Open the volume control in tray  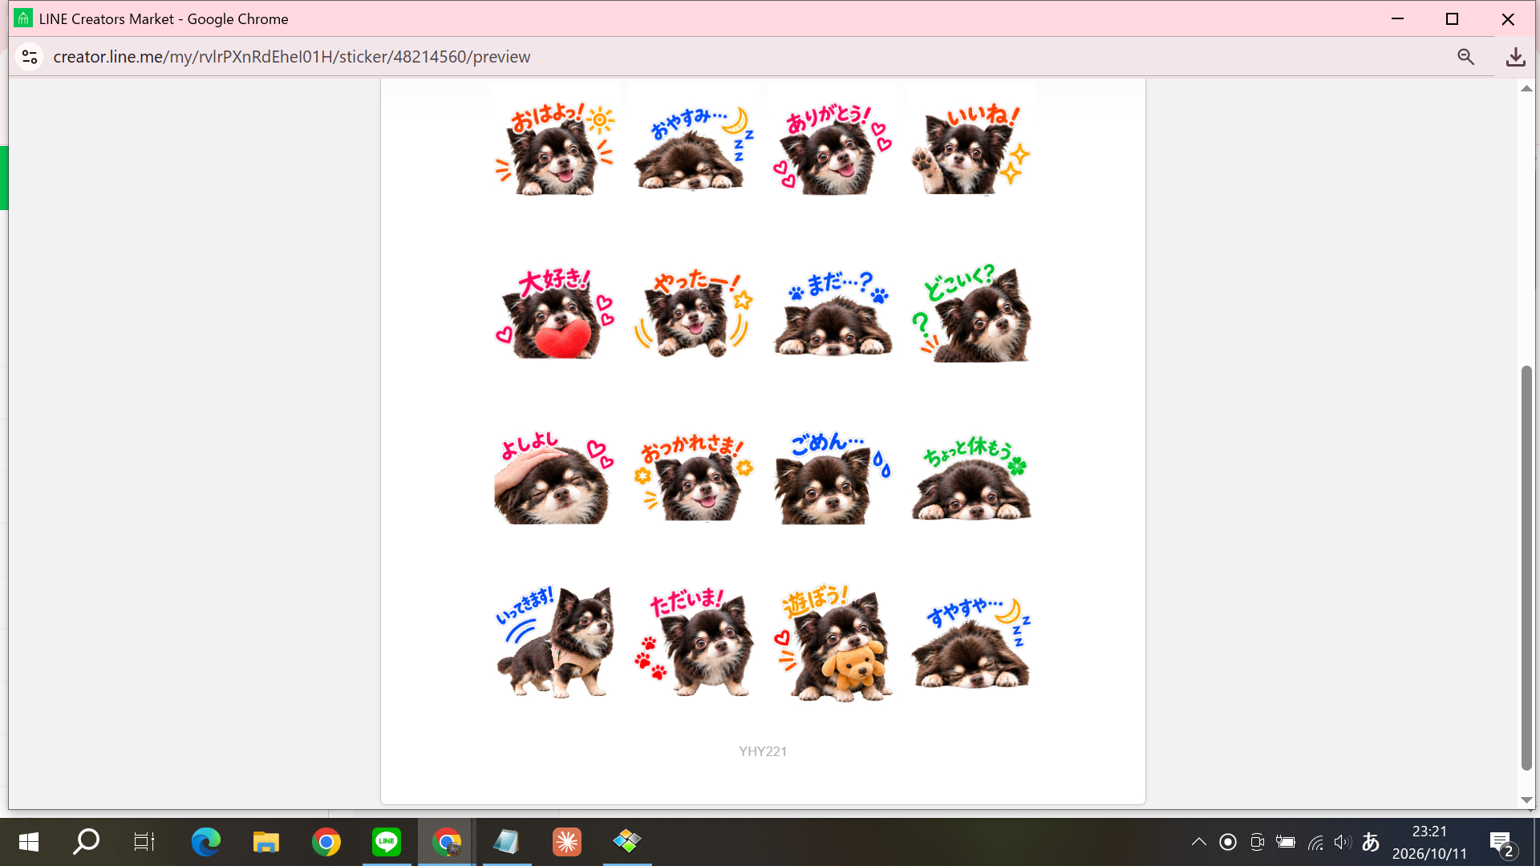tap(1343, 842)
